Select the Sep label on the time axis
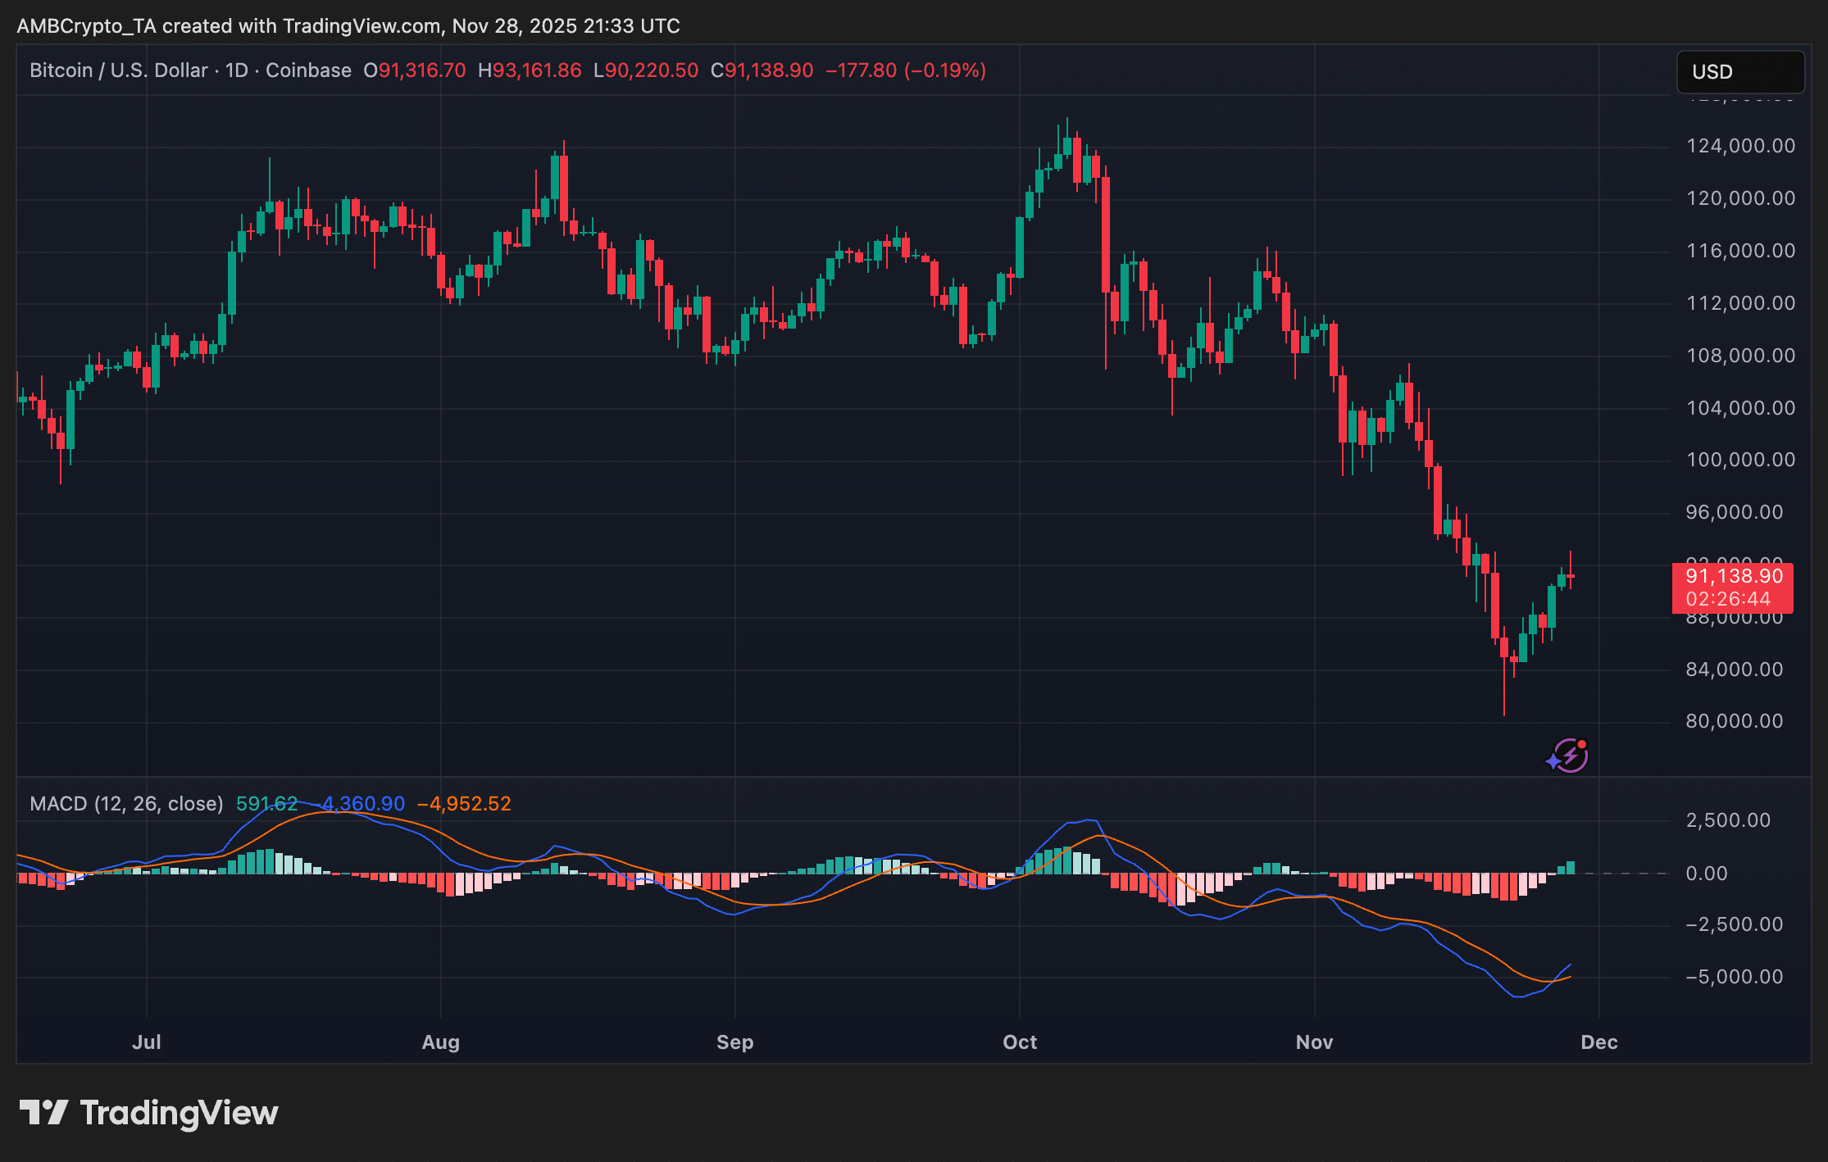 click(734, 1042)
